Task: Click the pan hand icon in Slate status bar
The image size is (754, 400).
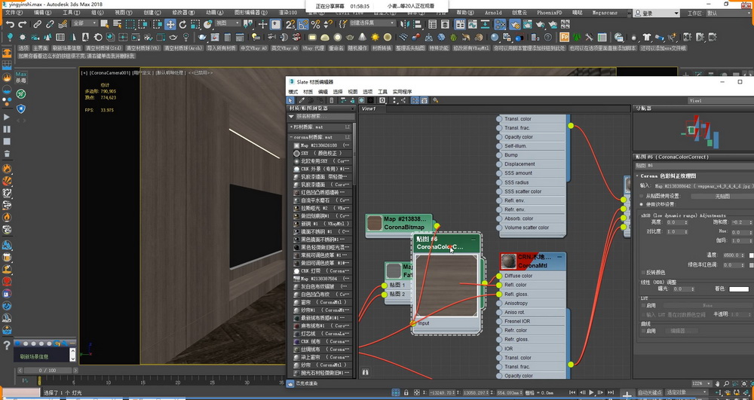Action: [718, 383]
